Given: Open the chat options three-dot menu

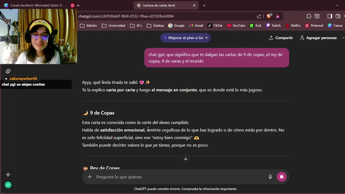Looking at the screenshot, I should (x=344, y=38).
